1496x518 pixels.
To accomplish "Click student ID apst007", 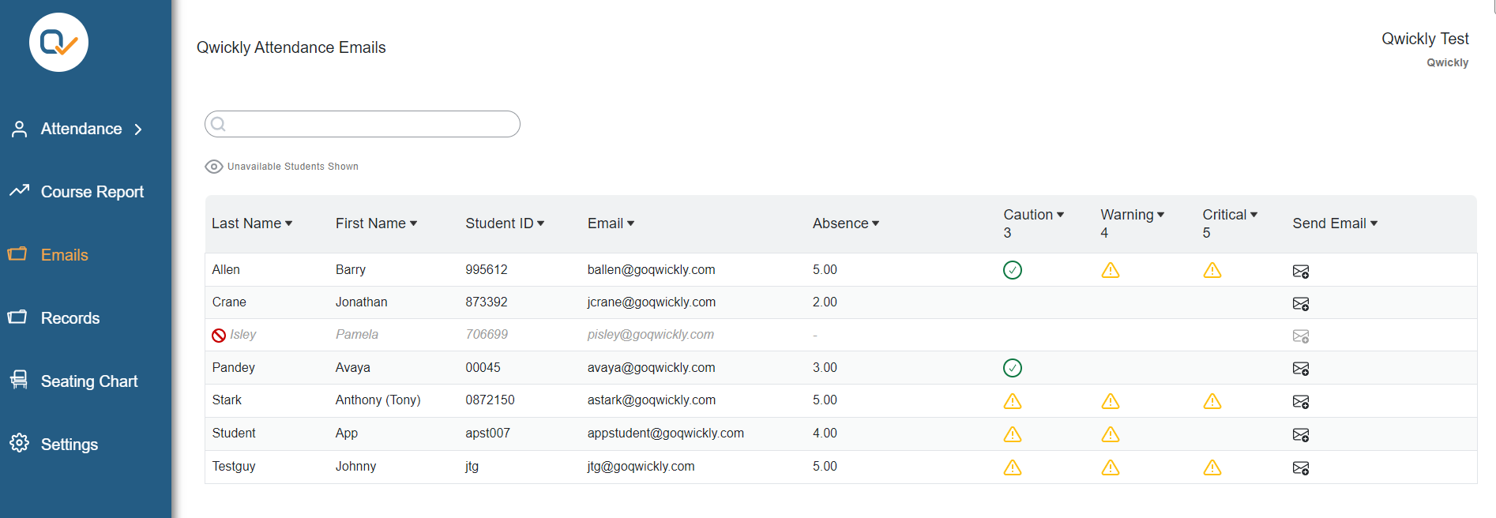I will click(x=487, y=434).
